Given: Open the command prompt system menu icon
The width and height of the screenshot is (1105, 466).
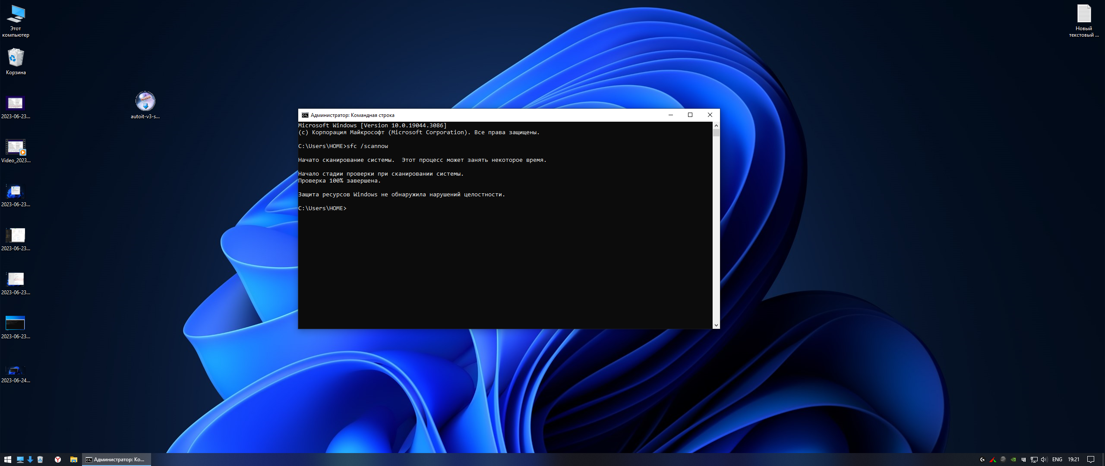Looking at the screenshot, I should coord(305,115).
